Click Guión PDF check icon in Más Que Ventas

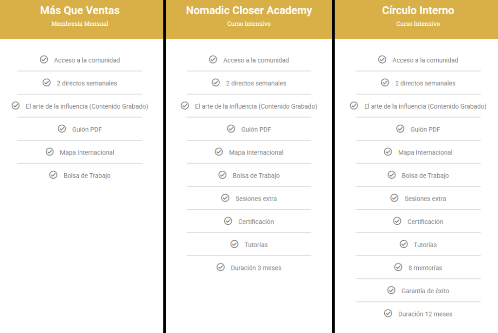click(x=62, y=129)
